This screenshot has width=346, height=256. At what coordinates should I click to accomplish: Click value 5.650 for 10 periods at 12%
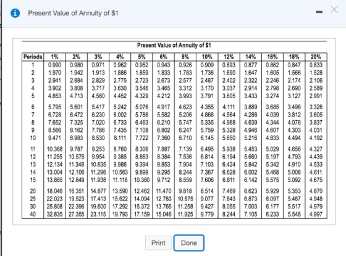[x=229, y=138]
